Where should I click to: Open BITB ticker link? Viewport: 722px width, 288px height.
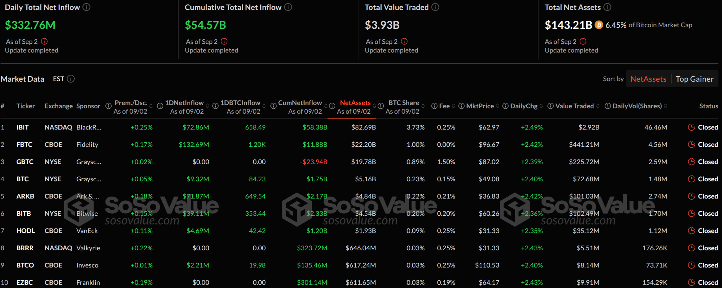pos(24,213)
